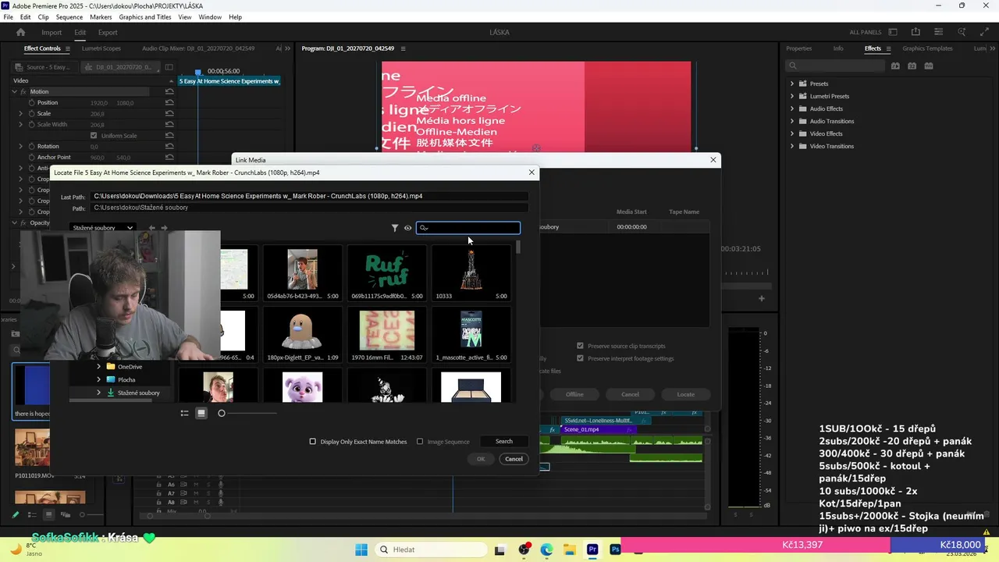Go forward with the right arrow in Locate File
Image resolution: width=999 pixels, height=562 pixels.
point(164,228)
